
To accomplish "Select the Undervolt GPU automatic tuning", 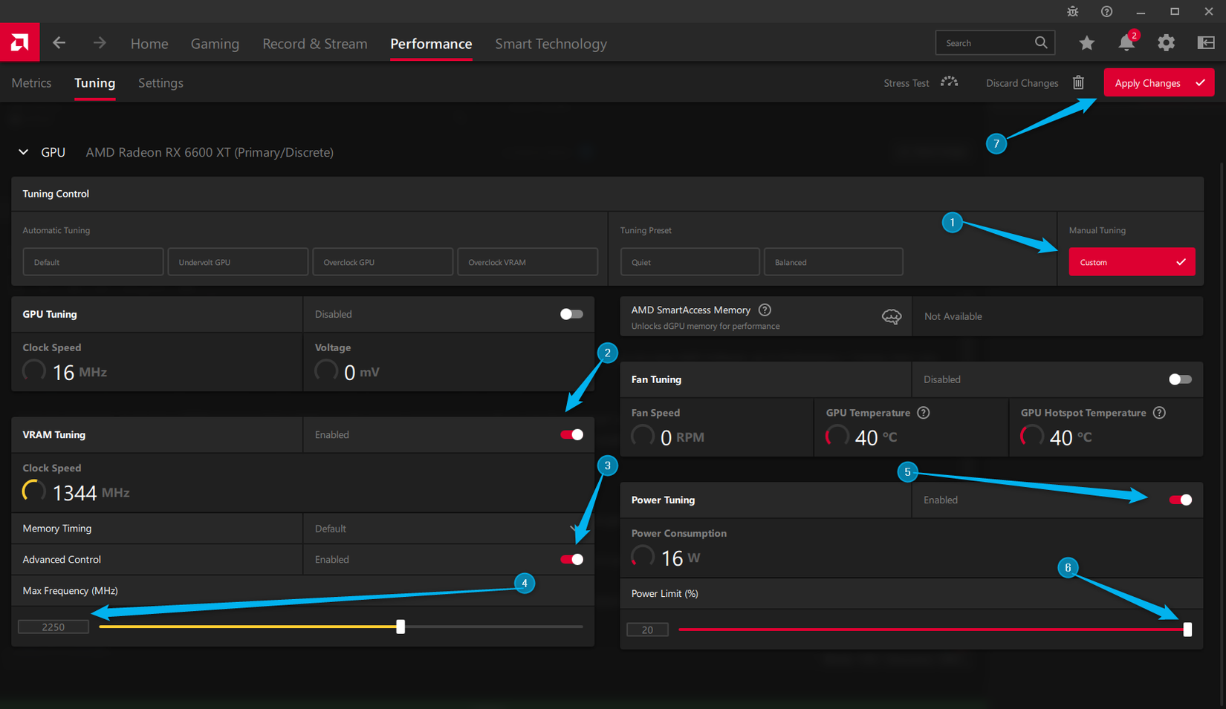I will pos(238,262).
